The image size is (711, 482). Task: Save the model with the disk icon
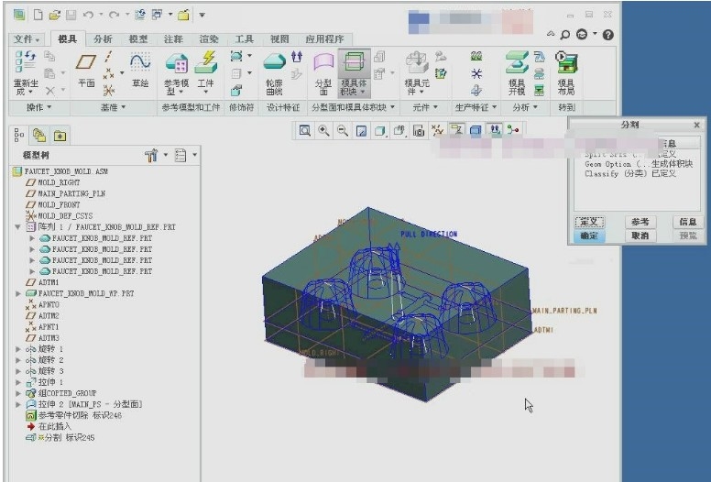pos(71,15)
